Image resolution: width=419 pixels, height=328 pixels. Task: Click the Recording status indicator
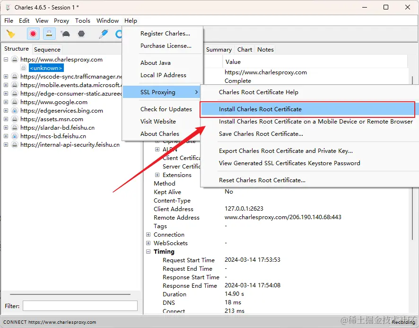click(x=403, y=322)
